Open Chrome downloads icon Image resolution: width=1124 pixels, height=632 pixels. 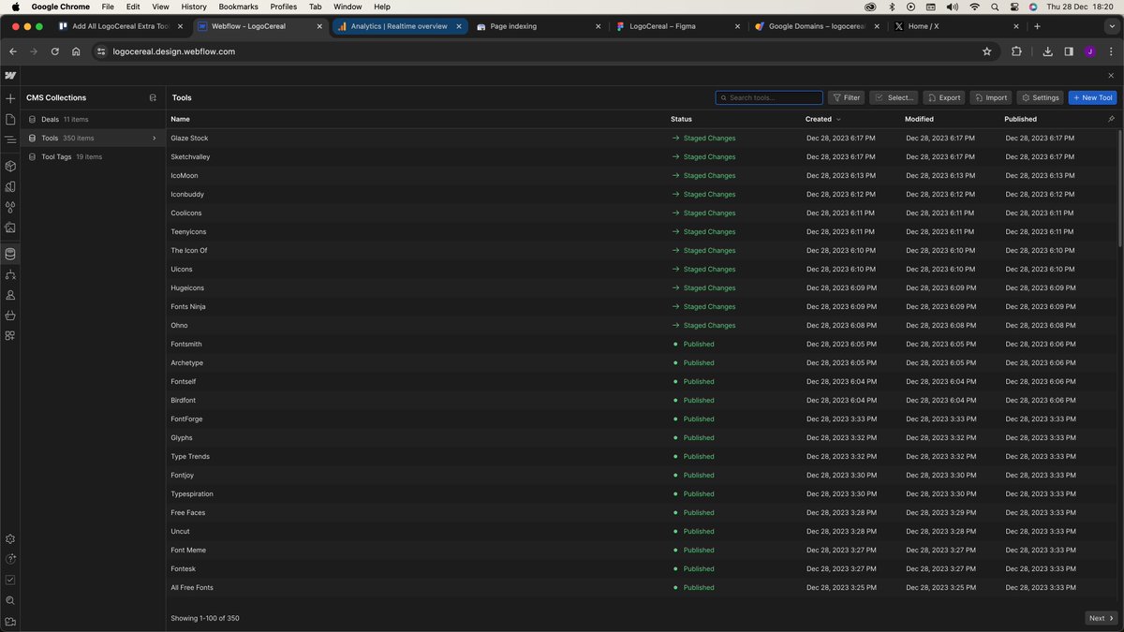[x=1048, y=51]
